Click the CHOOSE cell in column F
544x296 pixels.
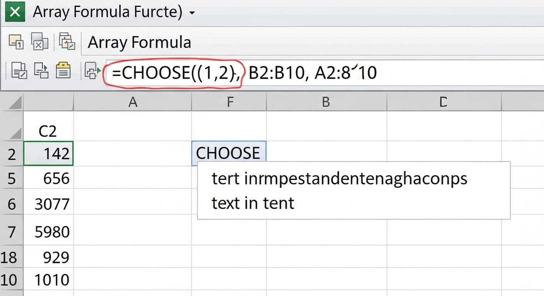point(229,153)
